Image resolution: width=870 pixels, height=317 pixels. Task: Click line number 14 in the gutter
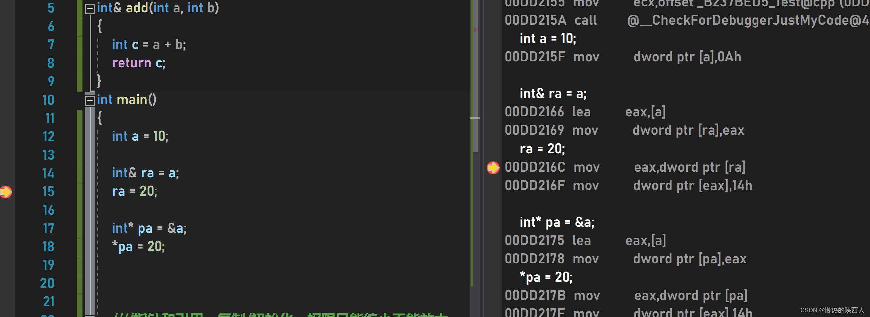48,173
